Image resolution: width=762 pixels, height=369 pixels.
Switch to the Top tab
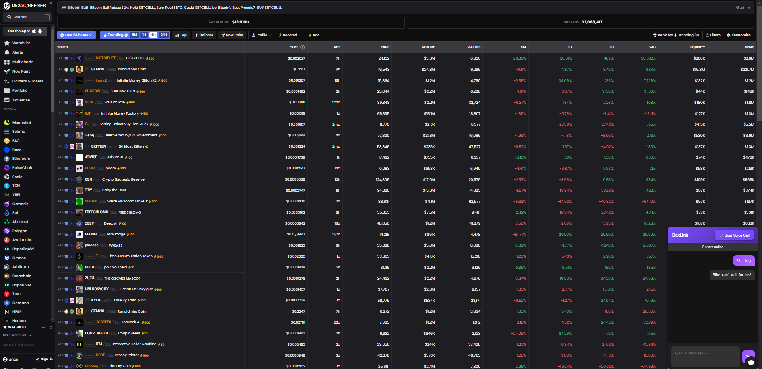[181, 35]
